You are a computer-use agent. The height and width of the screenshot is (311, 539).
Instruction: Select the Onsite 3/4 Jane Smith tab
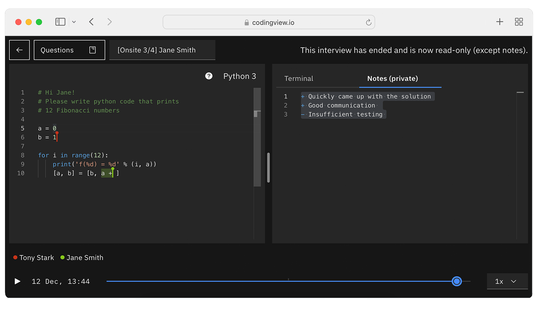(x=162, y=50)
